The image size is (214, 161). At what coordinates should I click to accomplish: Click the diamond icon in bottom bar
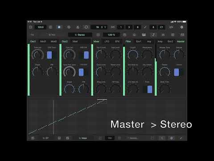pyautogui.click(x=172, y=138)
